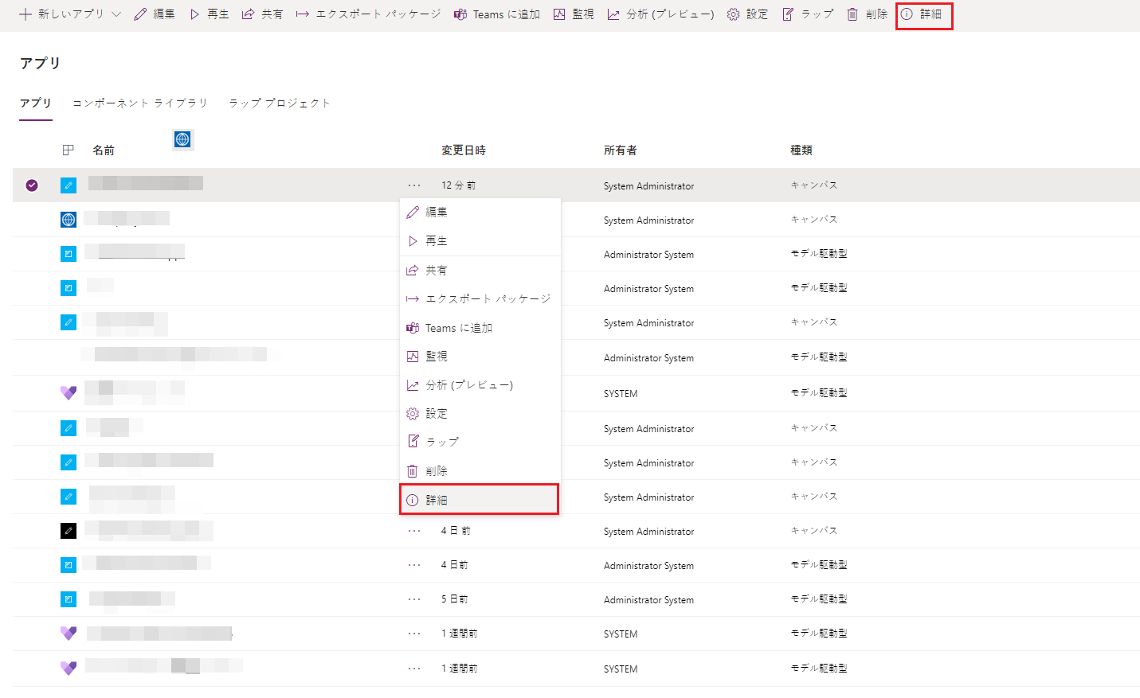
Task: Switch to ラップ プロジェクト tab
Action: coord(280,103)
